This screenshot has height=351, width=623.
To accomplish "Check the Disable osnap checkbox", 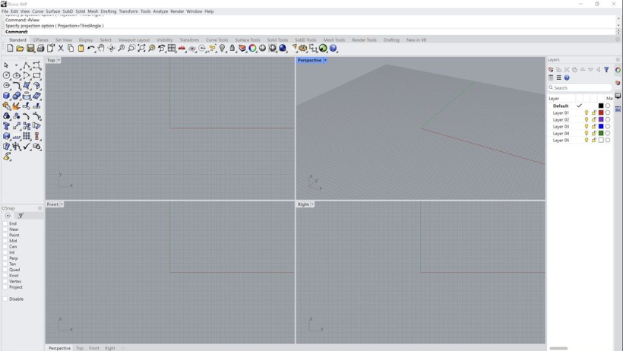I will point(5,299).
